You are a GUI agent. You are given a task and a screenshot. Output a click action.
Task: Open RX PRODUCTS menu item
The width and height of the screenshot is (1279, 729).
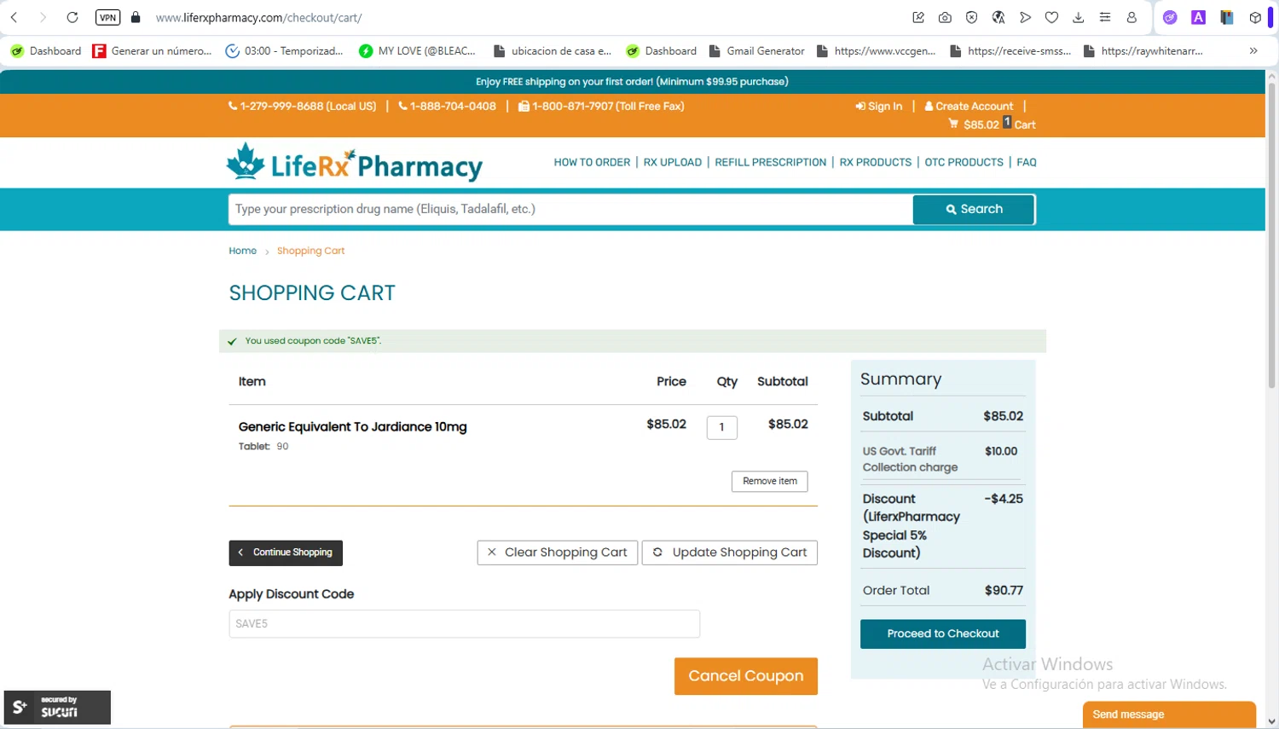[x=876, y=162]
